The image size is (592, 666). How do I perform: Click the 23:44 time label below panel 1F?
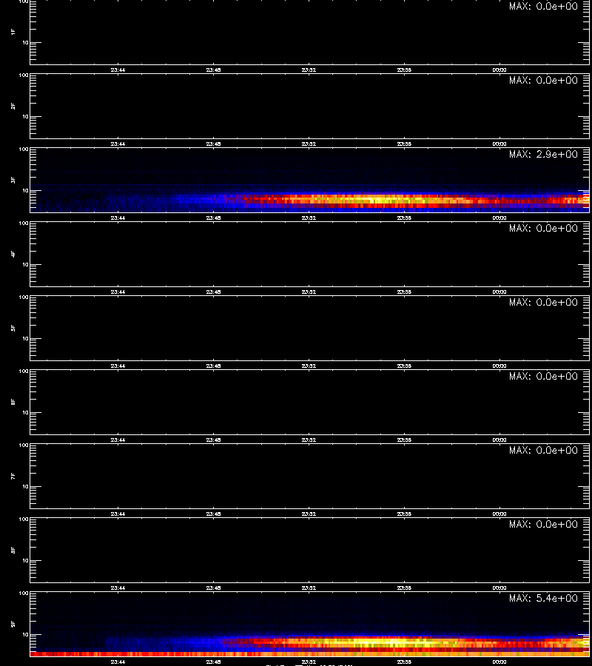point(118,70)
